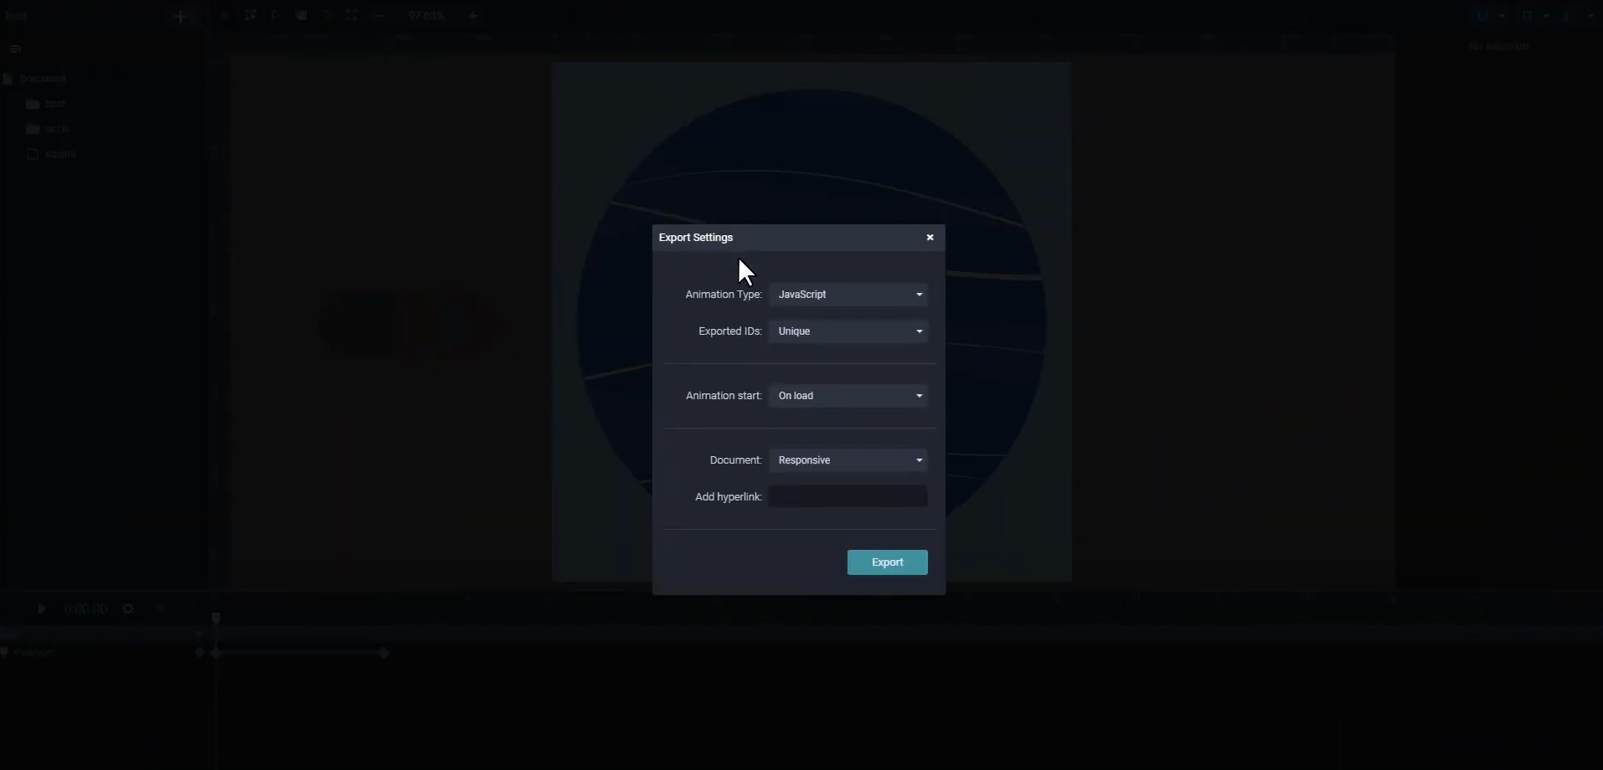The height and width of the screenshot is (770, 1603).
Task: Click the timeline play button
Action: [42, 608]
